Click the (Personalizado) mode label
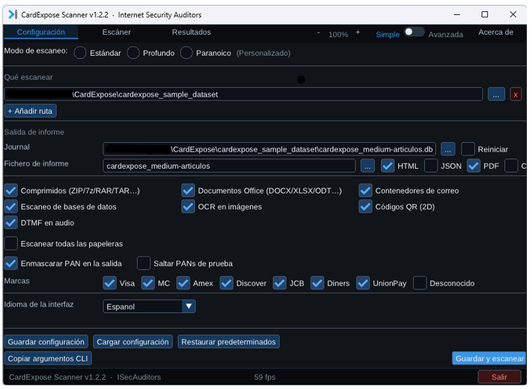 tap(263, 54)
